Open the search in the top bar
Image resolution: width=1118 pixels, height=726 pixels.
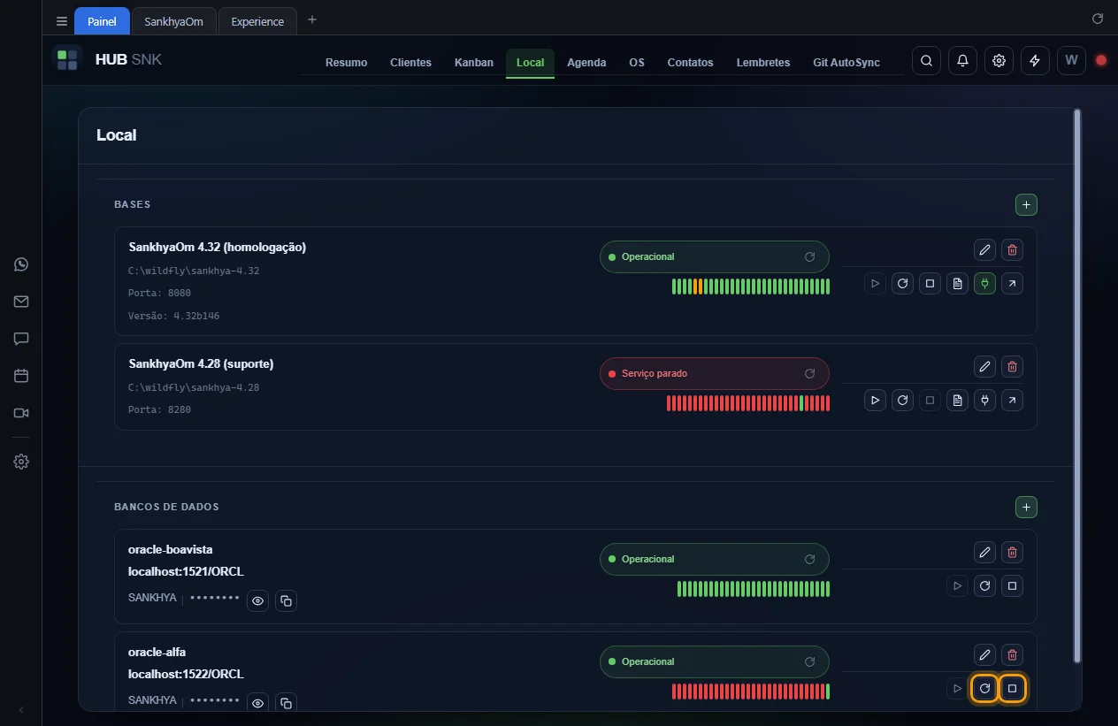point(926,60)
